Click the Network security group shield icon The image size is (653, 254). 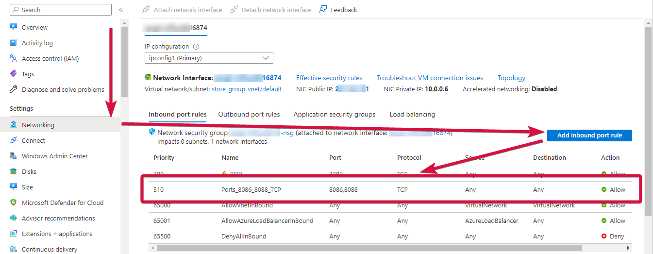coord(152,132)
